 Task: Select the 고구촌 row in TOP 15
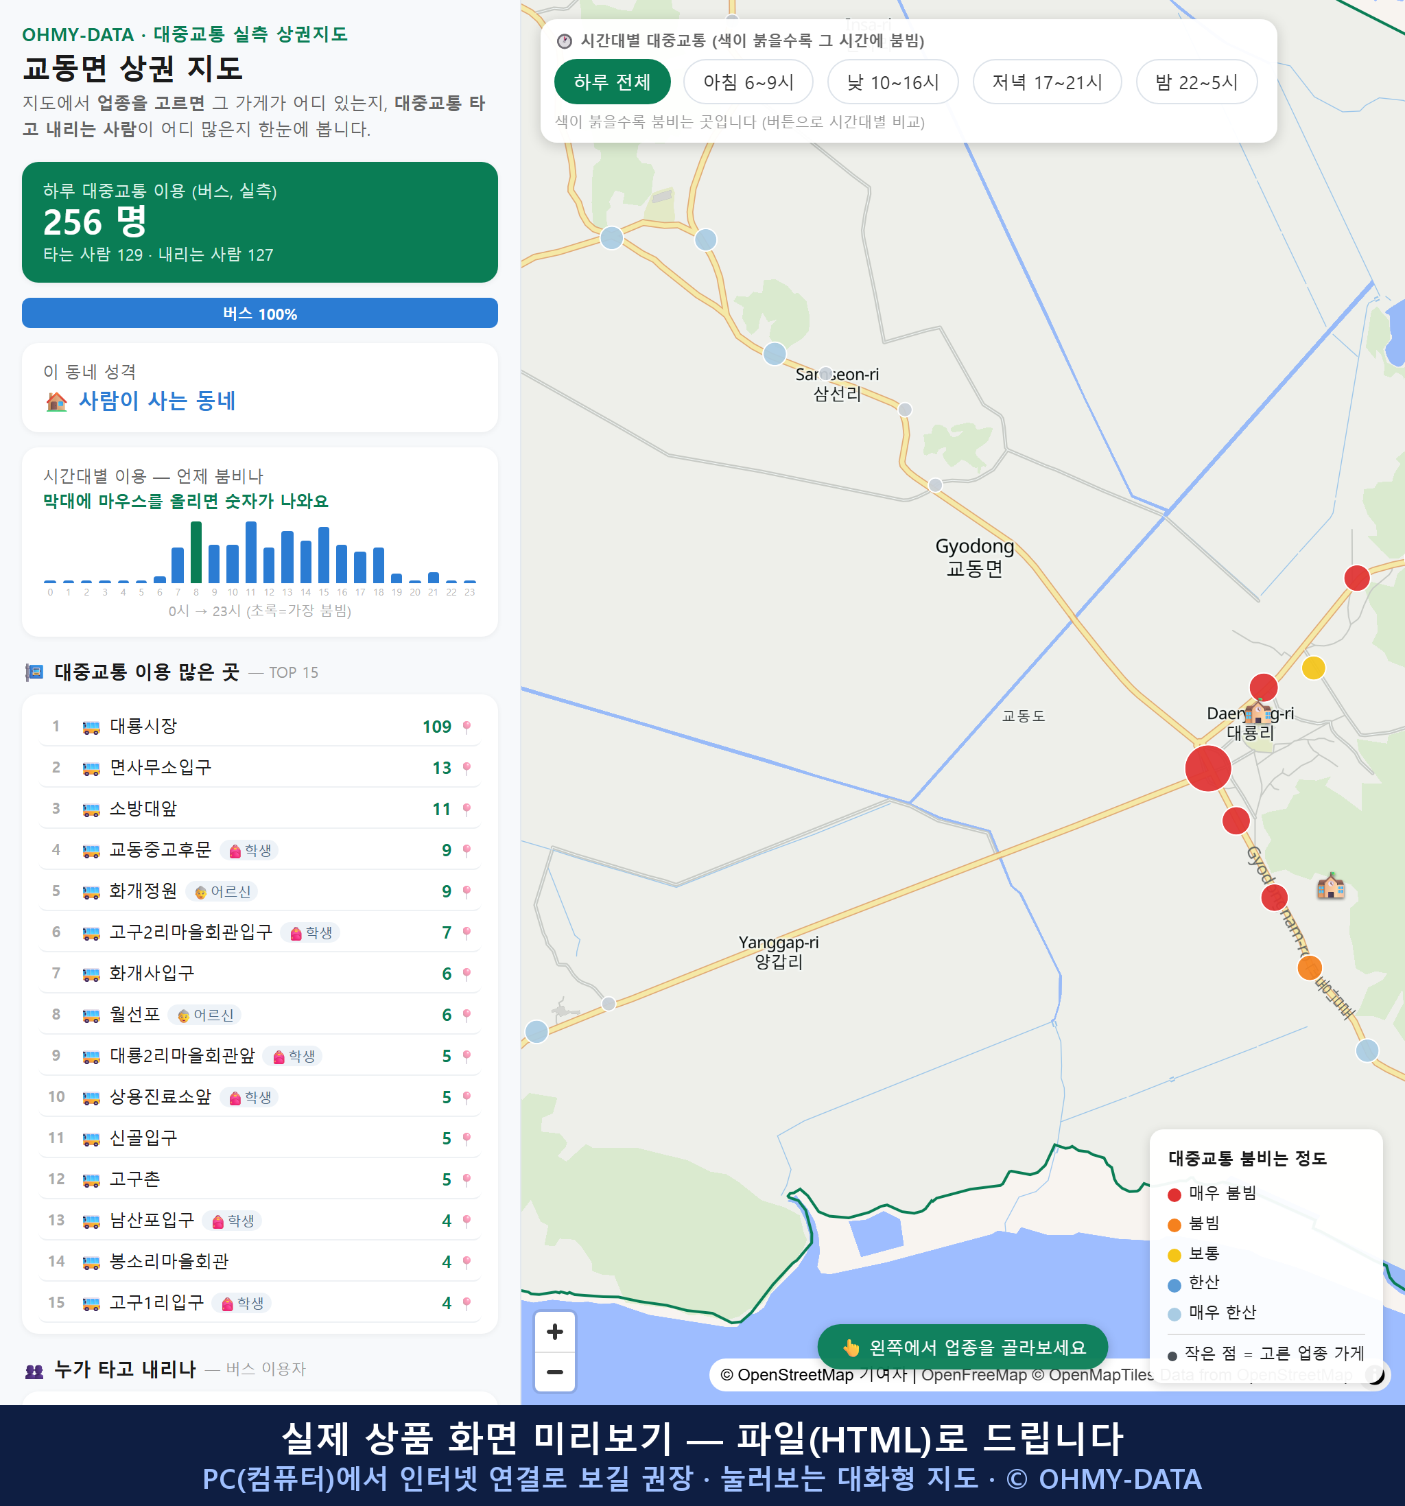pos(260,1179)
